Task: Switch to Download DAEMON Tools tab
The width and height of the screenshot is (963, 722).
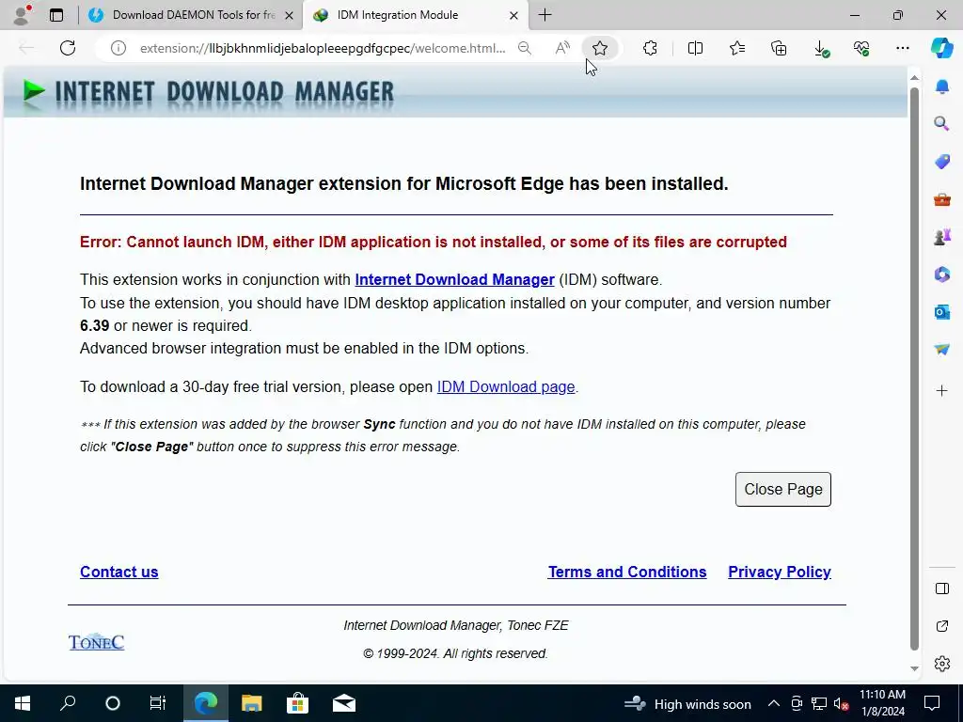Action: [x=194, y=15]
